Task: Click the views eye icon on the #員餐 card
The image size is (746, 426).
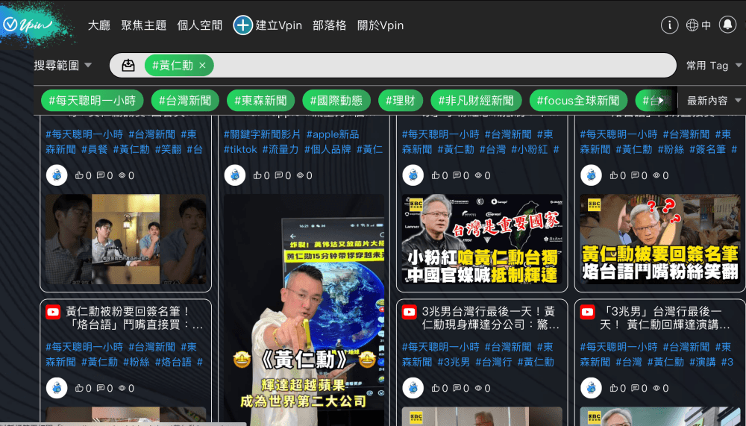Action: point(122,175)
